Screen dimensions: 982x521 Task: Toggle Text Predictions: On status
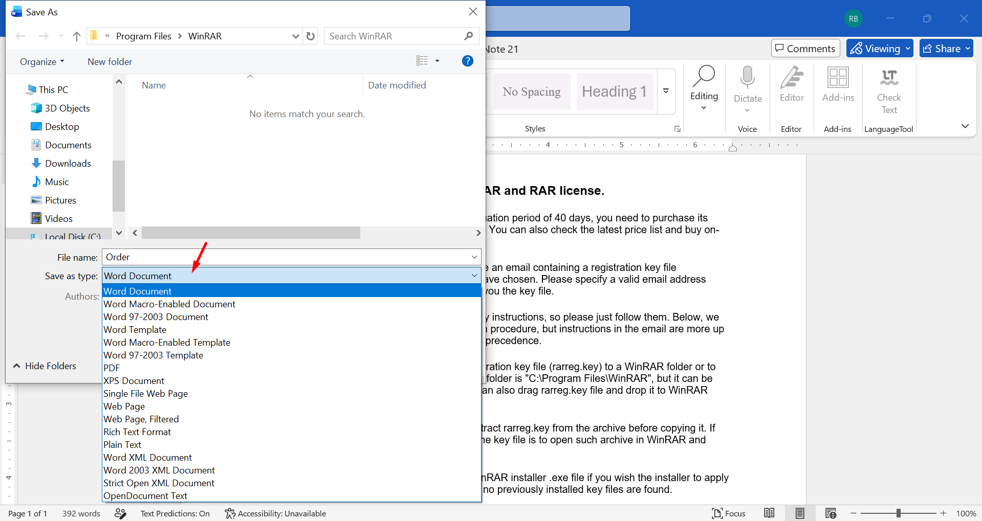tap(175, 513)
